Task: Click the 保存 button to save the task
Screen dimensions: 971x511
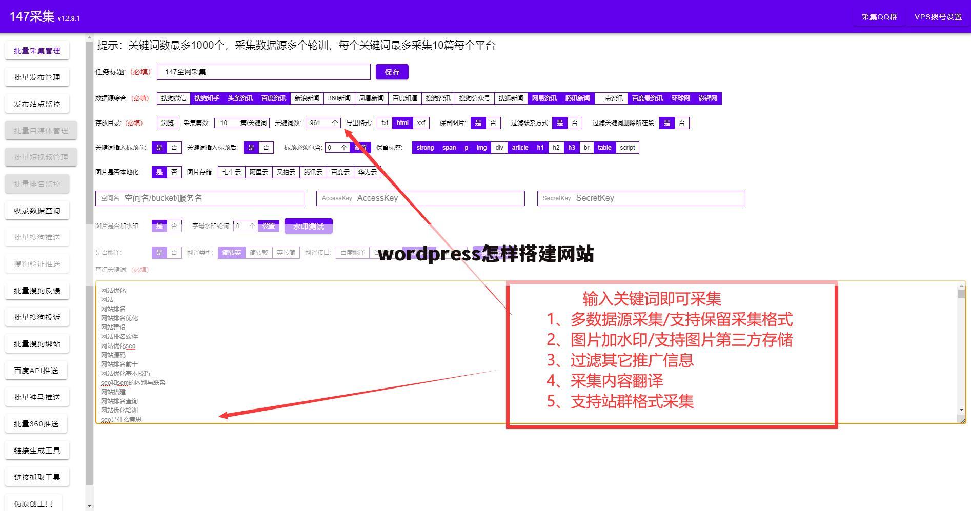Action: 392,72
